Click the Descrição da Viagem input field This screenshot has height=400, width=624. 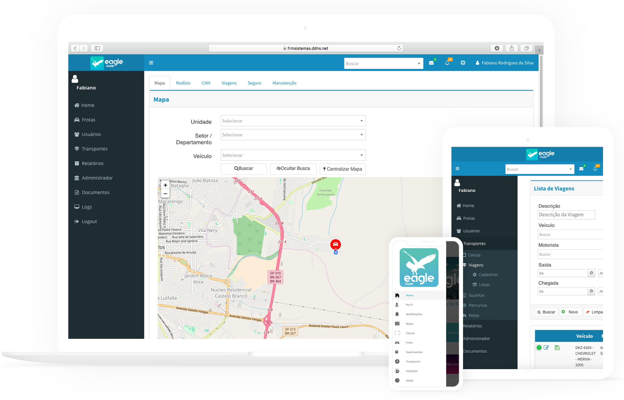click(x=566, y=214)
